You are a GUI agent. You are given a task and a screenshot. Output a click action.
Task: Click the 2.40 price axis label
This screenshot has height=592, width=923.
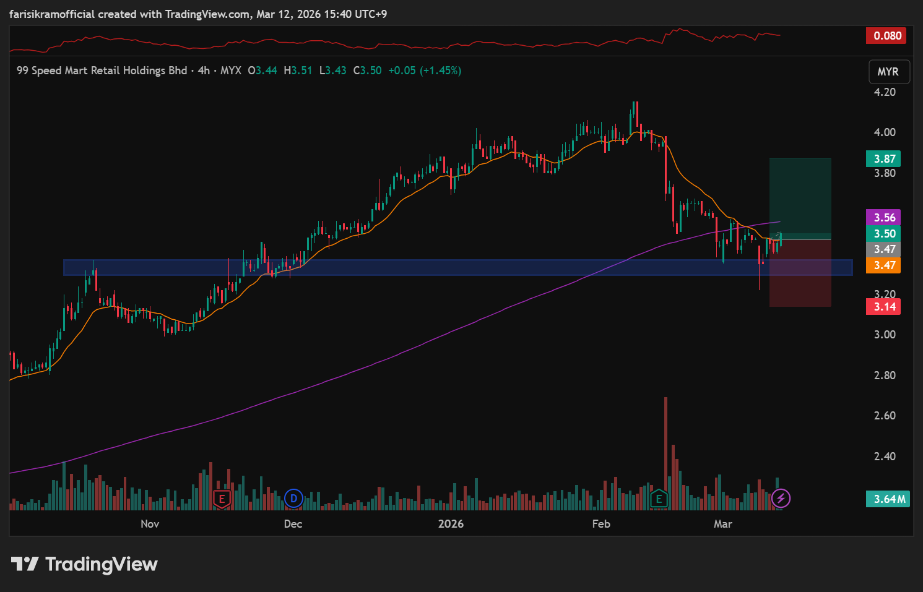click(885, 457)
